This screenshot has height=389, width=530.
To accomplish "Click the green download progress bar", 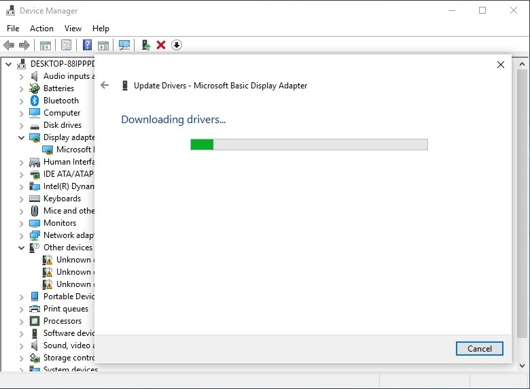I will pos(309,144).
